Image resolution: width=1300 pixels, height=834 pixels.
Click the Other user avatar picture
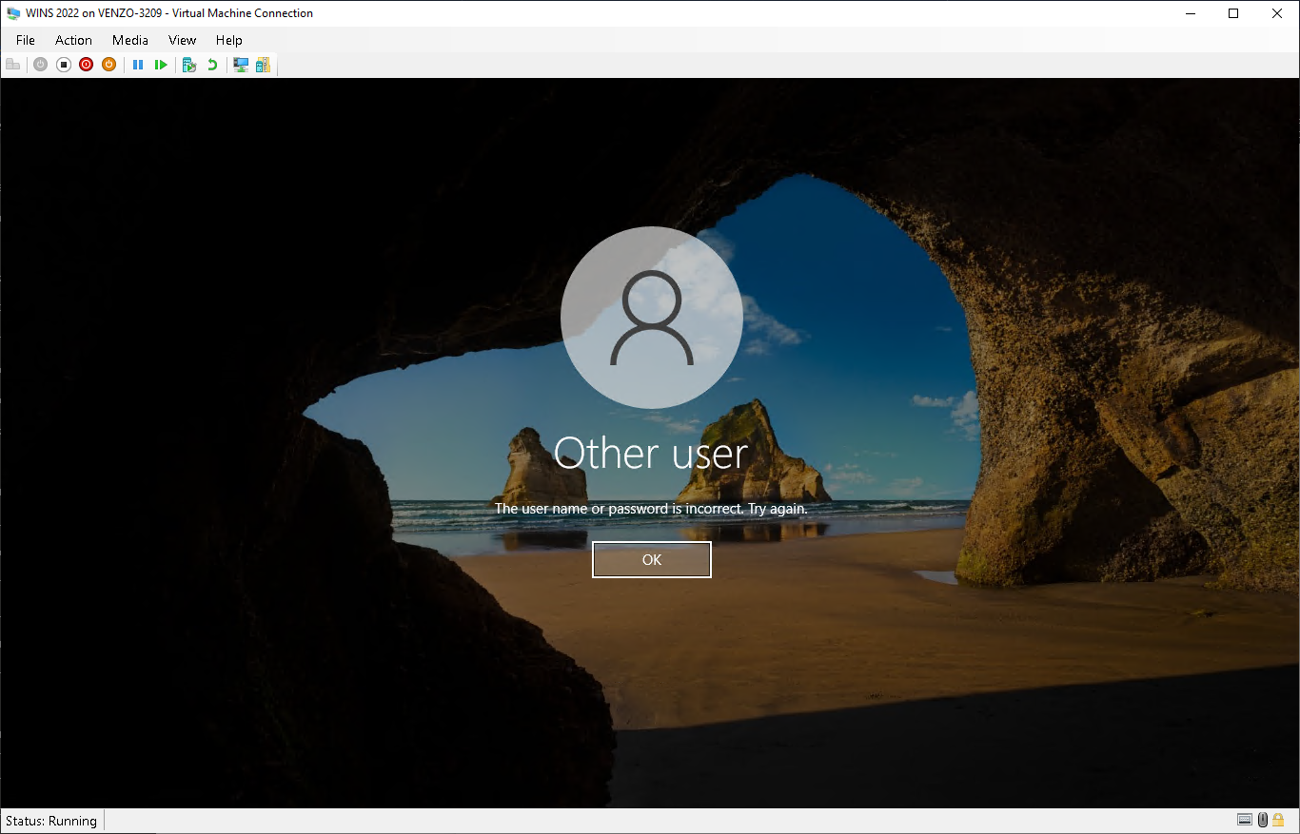coord(652,318)
